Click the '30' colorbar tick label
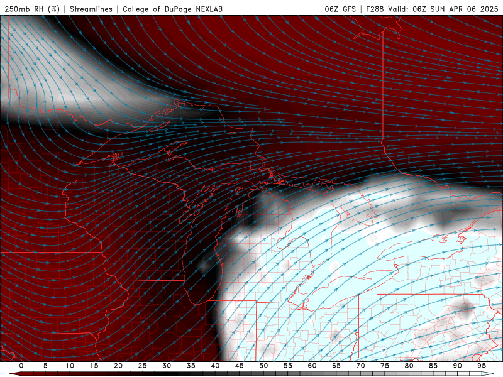 point(167,366)
